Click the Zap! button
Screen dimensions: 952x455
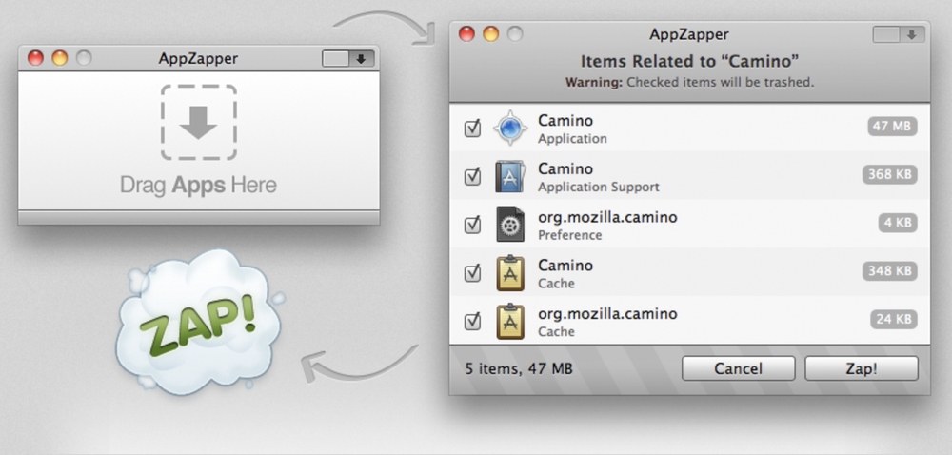pyautogui.click(x=862, y=368)
